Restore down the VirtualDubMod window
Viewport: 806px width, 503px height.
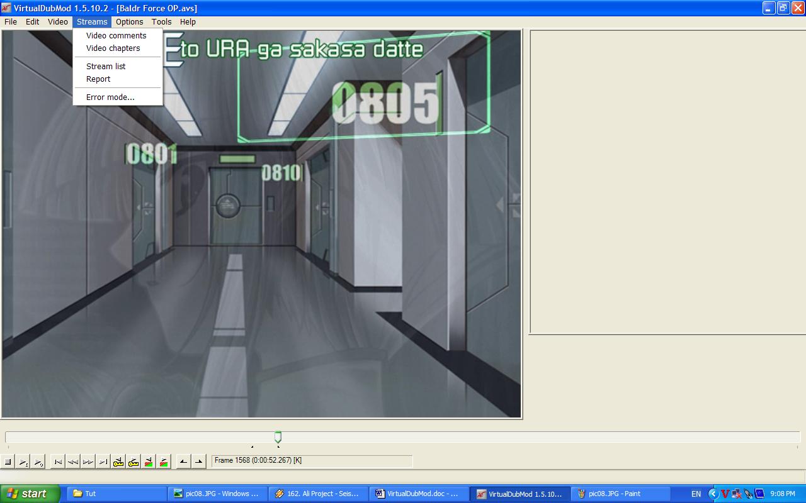pos(783,8)
